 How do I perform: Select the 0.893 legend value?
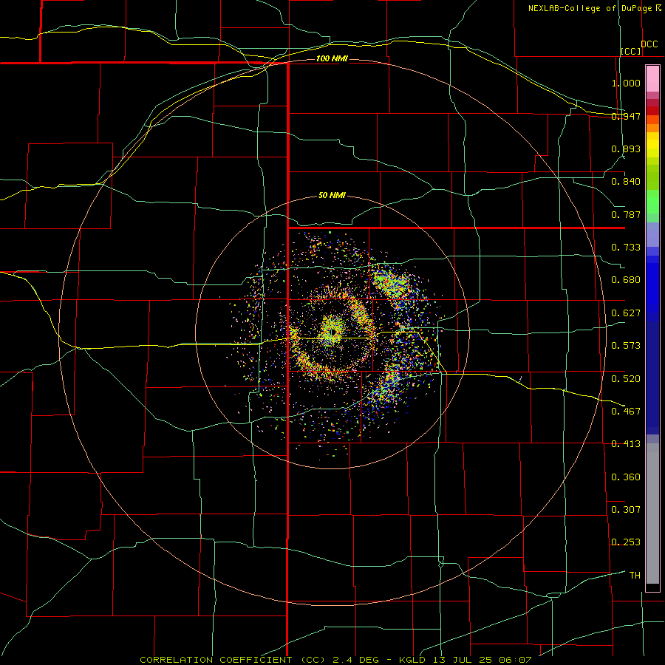tap(626, 149)
